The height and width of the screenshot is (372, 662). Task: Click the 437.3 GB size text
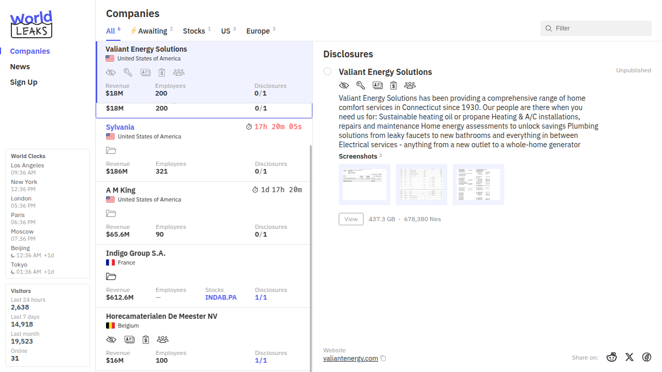click(x=382, y=219)
